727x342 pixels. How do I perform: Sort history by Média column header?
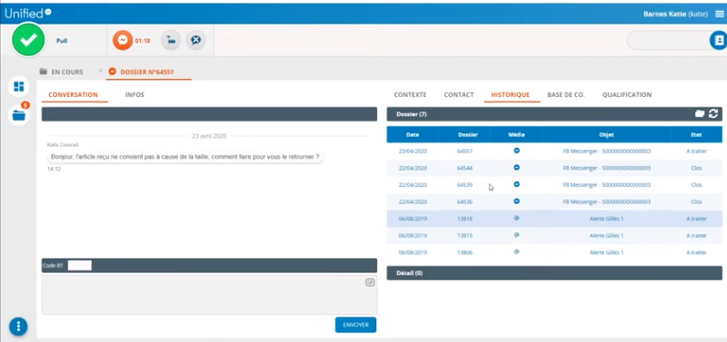[516, 134]
